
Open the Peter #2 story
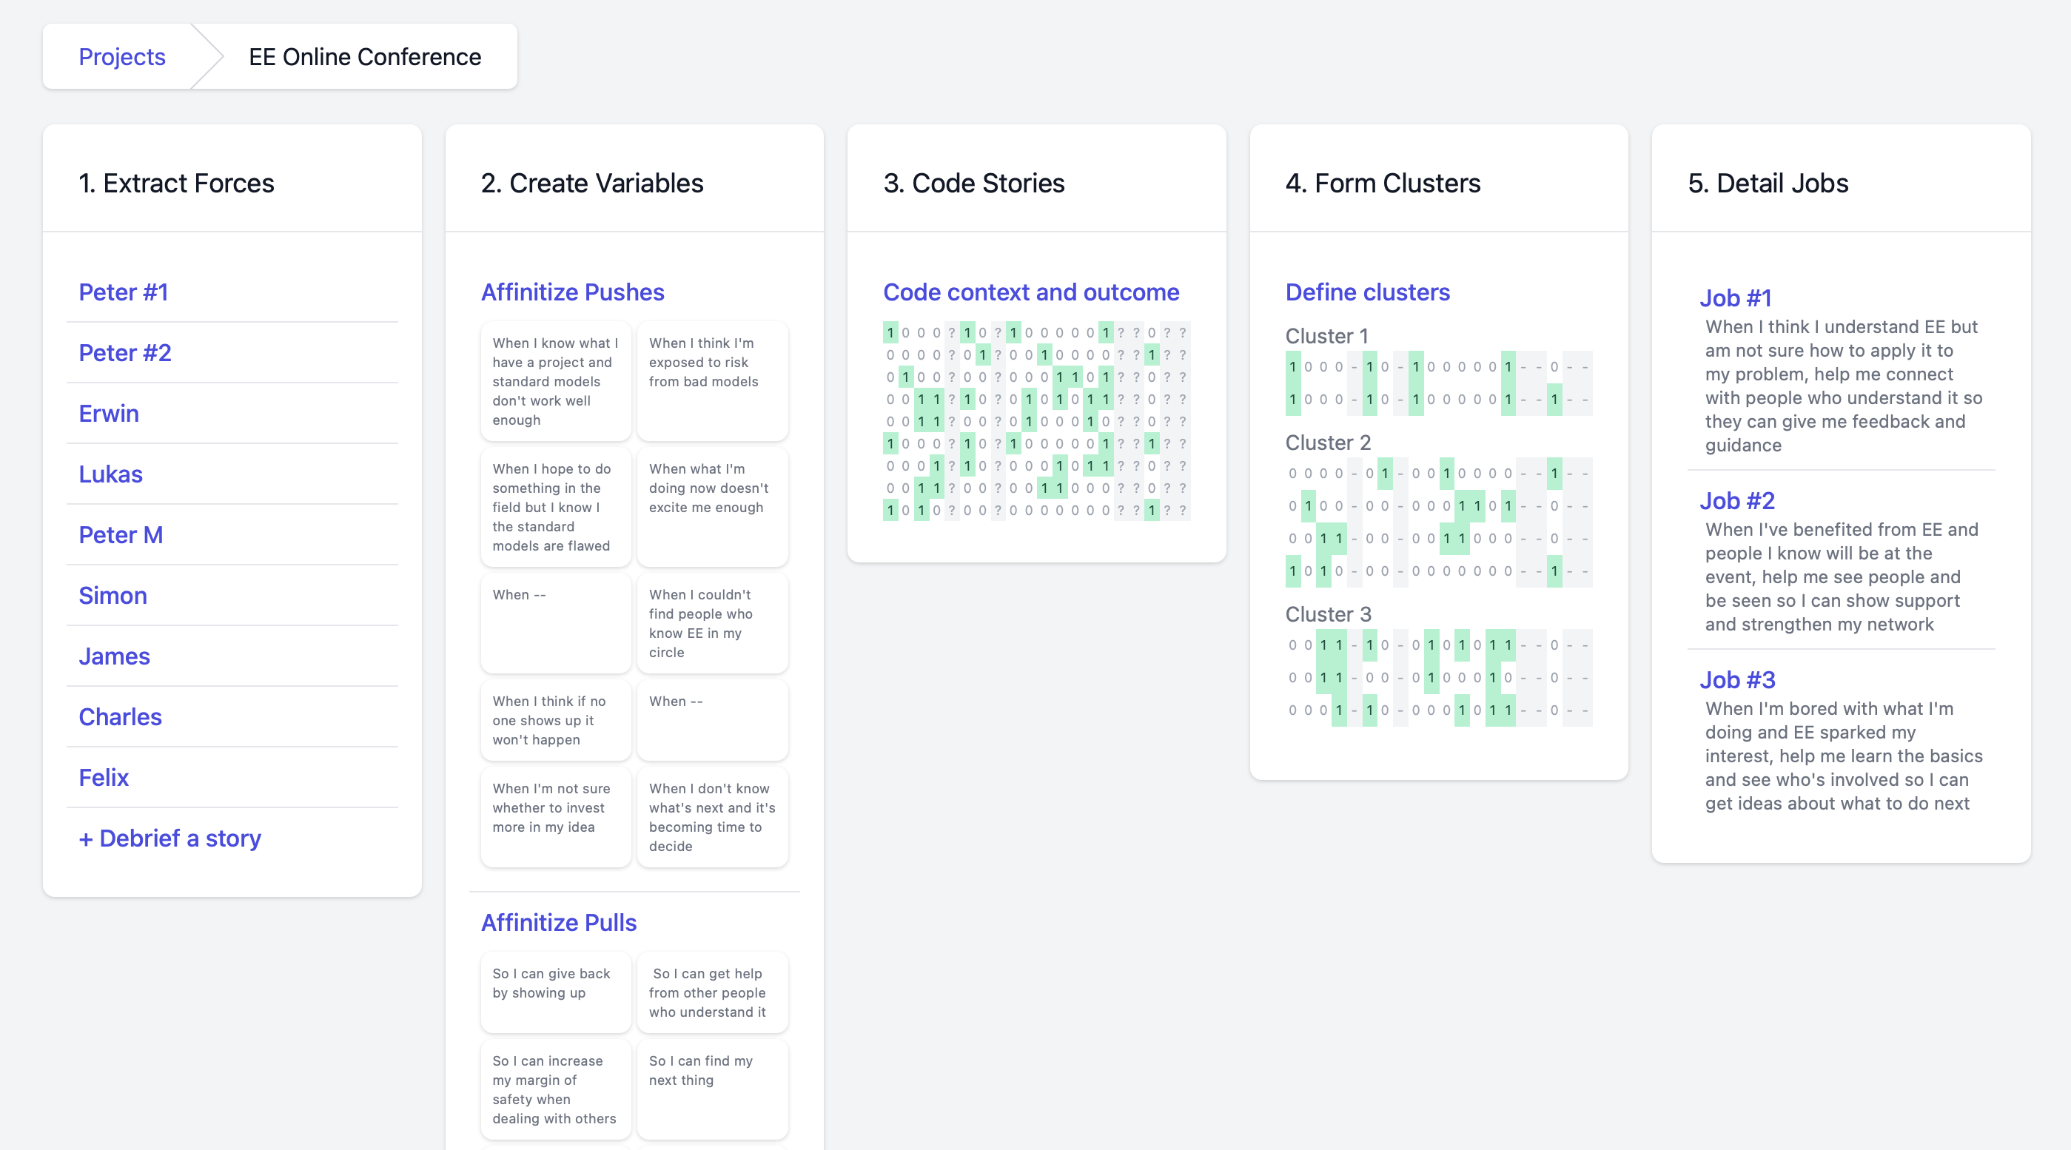(x=124, y=353)
